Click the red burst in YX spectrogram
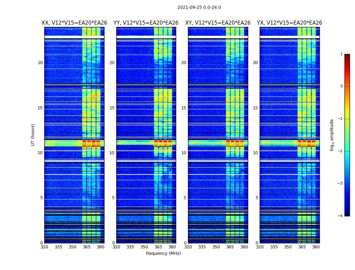The width and height of the screenshot is (355, 270). tap(307, 141)
